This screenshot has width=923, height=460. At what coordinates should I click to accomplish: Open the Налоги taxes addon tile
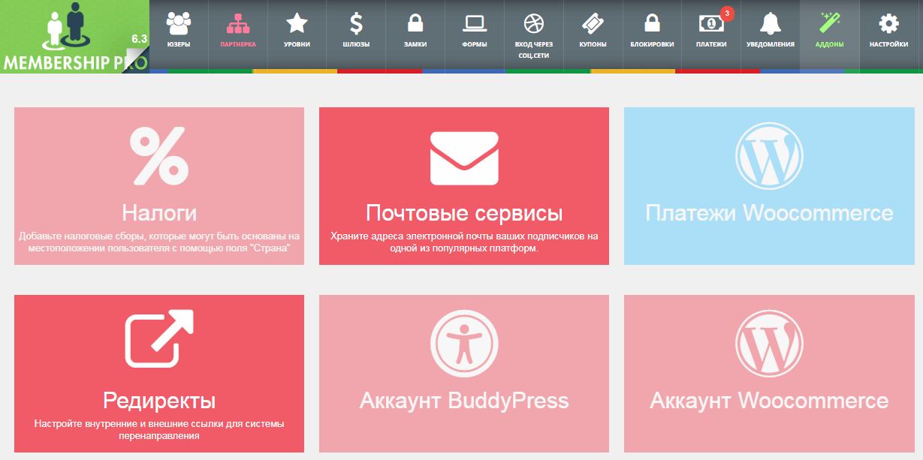(x=159, y=186)
